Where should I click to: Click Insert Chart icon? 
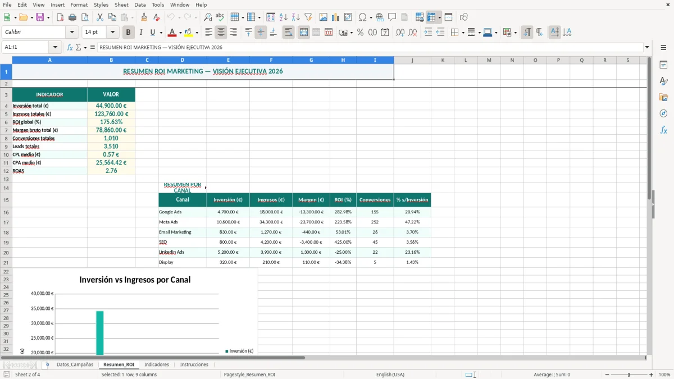pyautogui.click(x=336, y=17)
